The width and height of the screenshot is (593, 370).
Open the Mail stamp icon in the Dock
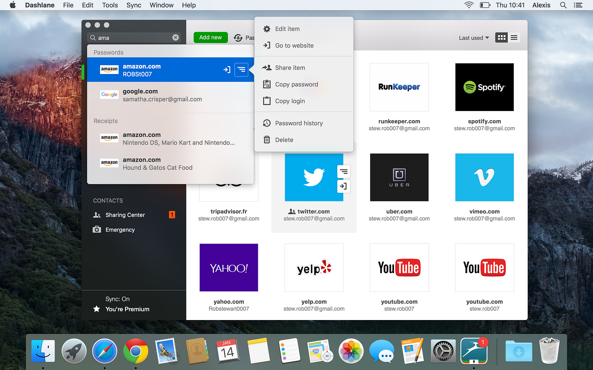pos(166,351)
